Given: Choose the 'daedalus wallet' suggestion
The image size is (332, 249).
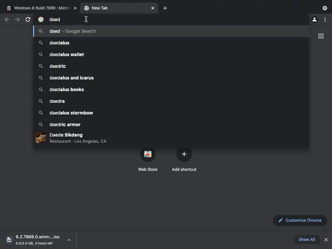Looking at the screenshot, I should 171,54.
